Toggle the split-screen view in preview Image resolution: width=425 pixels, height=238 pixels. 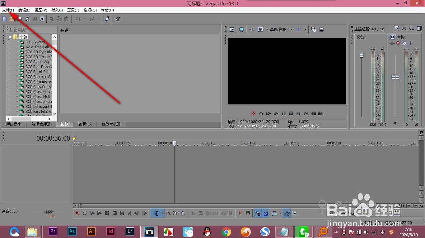tap(260, 29)
